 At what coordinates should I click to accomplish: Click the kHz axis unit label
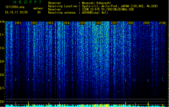click(x=2, y=22)
